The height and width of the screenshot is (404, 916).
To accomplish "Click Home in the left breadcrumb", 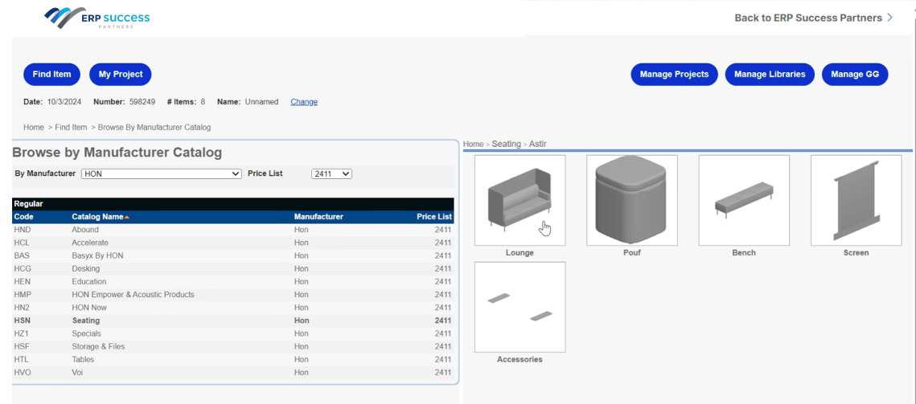I will point(34,127).
